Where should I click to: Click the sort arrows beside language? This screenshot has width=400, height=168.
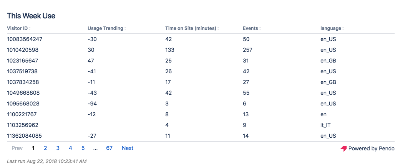344,28
